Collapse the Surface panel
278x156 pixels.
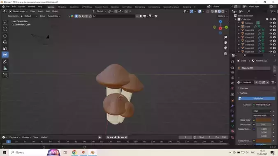pyautogui.click(x=243, y=93)
